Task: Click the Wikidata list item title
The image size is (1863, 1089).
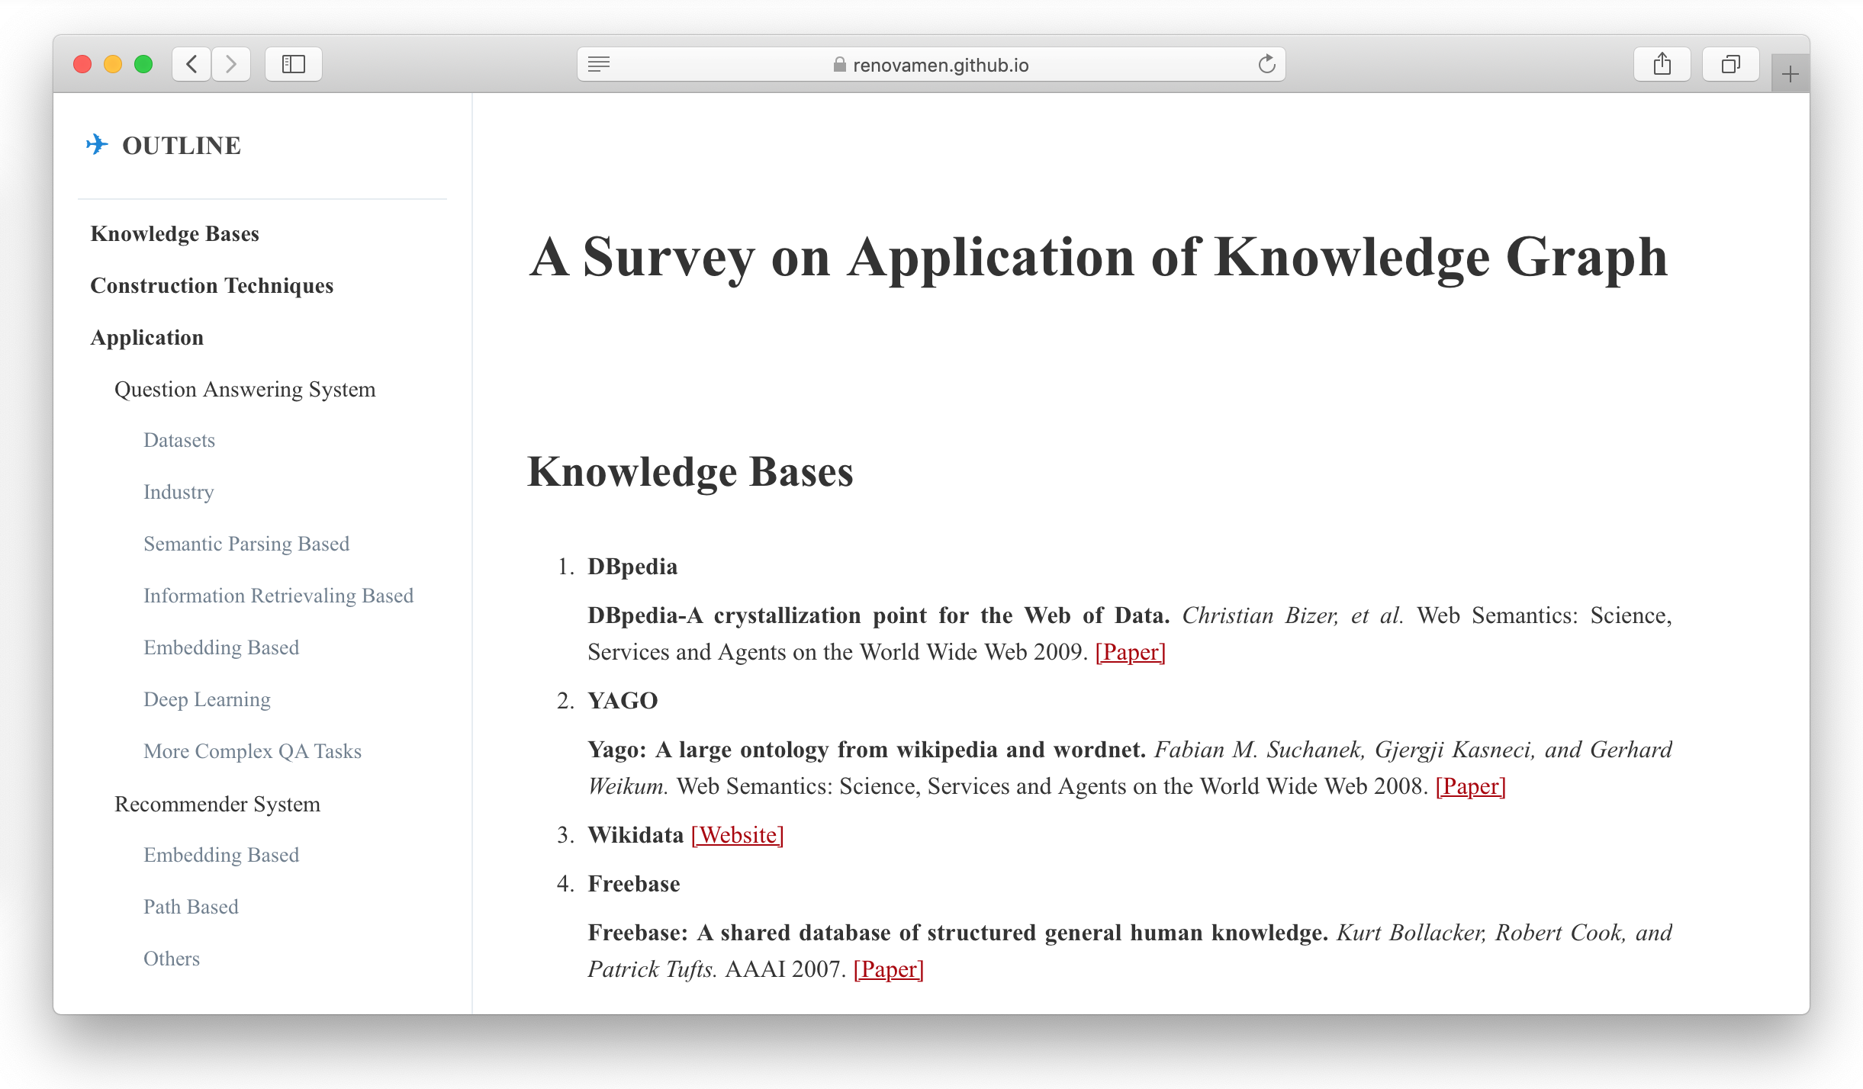Action: (635, 835)
